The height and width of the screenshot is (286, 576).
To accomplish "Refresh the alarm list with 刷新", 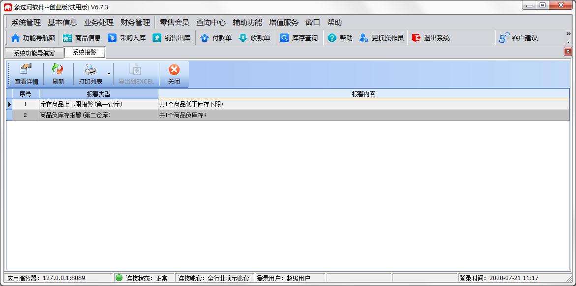I will [58, 74].
